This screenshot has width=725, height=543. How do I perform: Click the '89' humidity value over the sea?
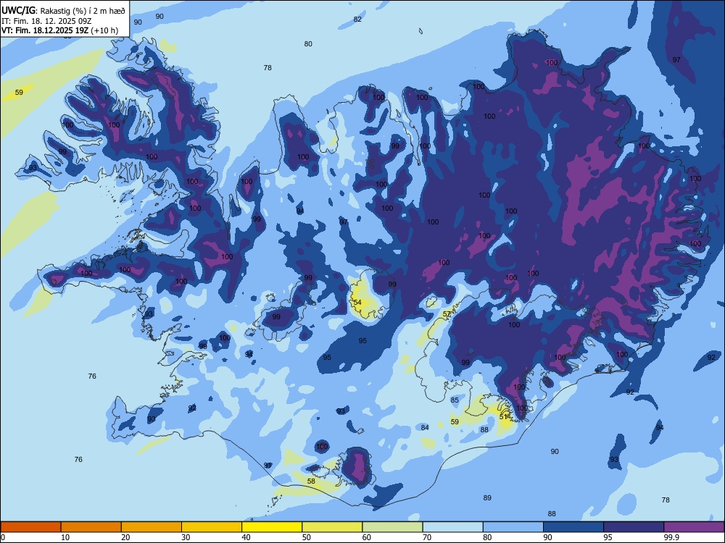(487, 498)
